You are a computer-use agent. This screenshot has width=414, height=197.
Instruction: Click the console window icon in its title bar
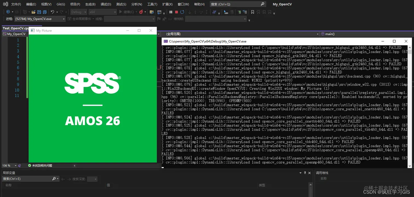(x=166, y=41)
